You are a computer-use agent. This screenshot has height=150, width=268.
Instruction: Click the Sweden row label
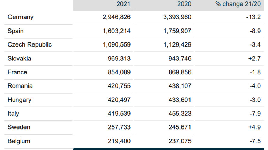19,127
